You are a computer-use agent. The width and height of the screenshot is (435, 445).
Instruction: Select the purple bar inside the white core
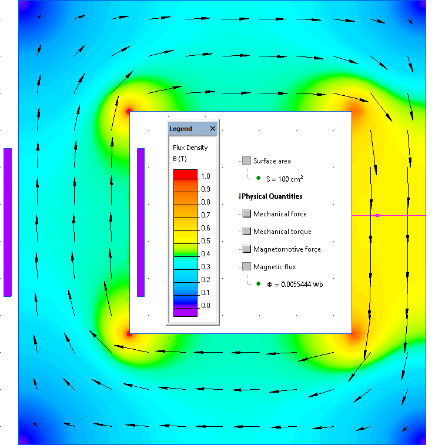(x=140, y=222)
